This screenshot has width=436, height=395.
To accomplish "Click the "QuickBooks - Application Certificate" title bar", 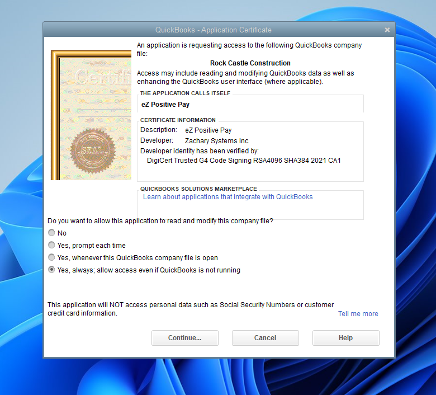I will 213,30.
